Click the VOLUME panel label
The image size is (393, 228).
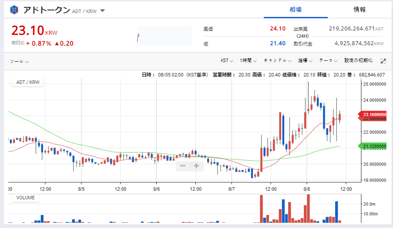[x=26, y=198]
